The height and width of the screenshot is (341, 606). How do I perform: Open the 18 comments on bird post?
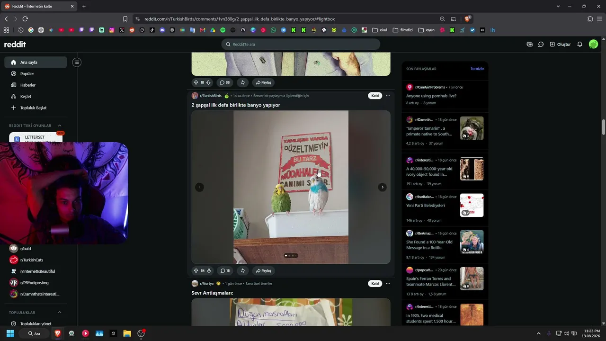[x=225, y=271]
